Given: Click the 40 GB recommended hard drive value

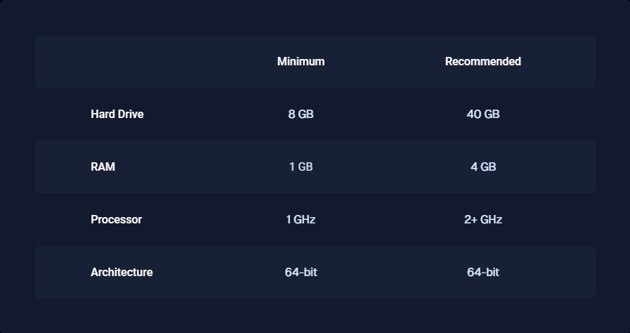Looking at the screenshot, I should pyautogui.click(x=483, y=114).
